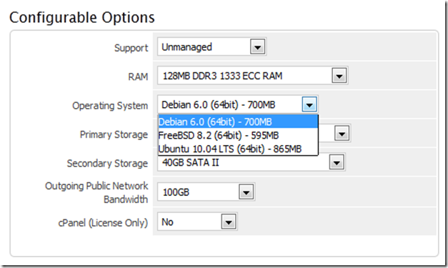Open the Outgoing Bandwidth dropdown arrow

[246, 192]
